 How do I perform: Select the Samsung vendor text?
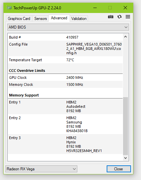[x=74, y=122]
